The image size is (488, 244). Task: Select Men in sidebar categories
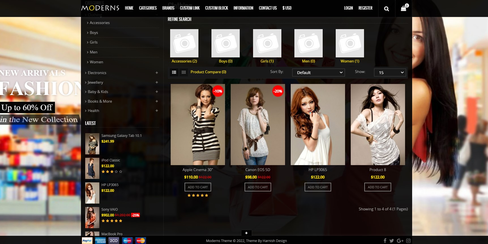pos(93,52)
